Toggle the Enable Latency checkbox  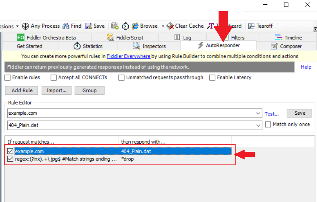[212, 78]
